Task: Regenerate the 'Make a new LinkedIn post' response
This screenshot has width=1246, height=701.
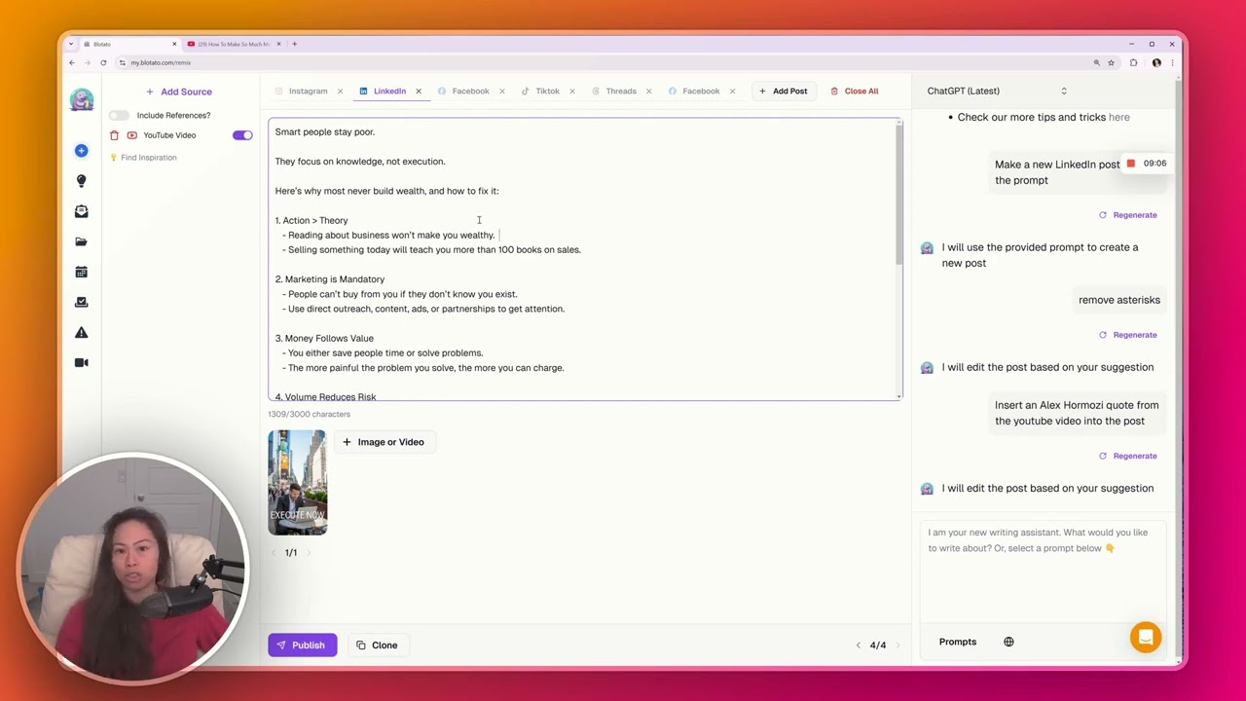Action: 1128,215
